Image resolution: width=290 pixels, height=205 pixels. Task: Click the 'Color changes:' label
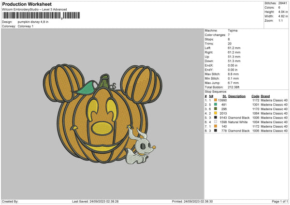pos(215,35)
